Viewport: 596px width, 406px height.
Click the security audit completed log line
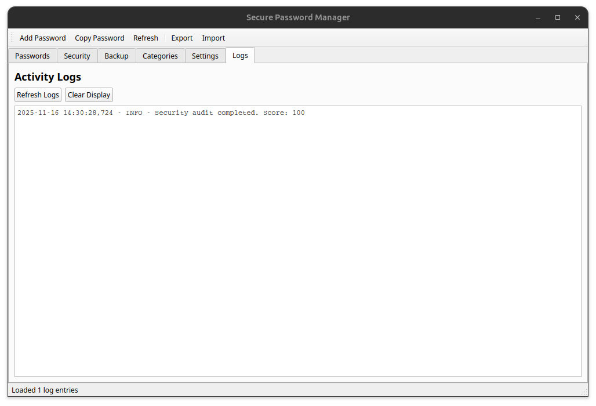(x=161, y=113)
